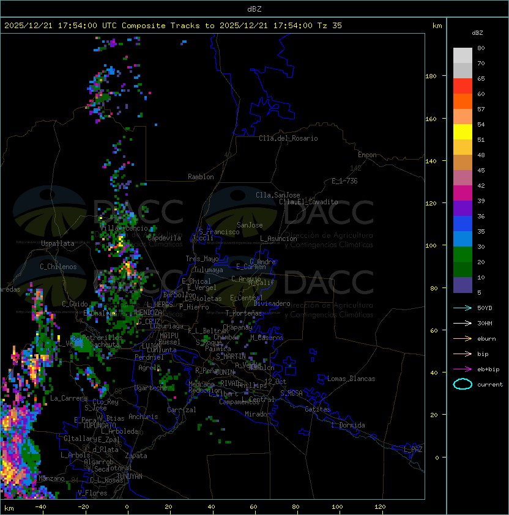Select the magenta swatch in dBZ legend
Viewport: 509px width, 515px height.
pos(463,193)
